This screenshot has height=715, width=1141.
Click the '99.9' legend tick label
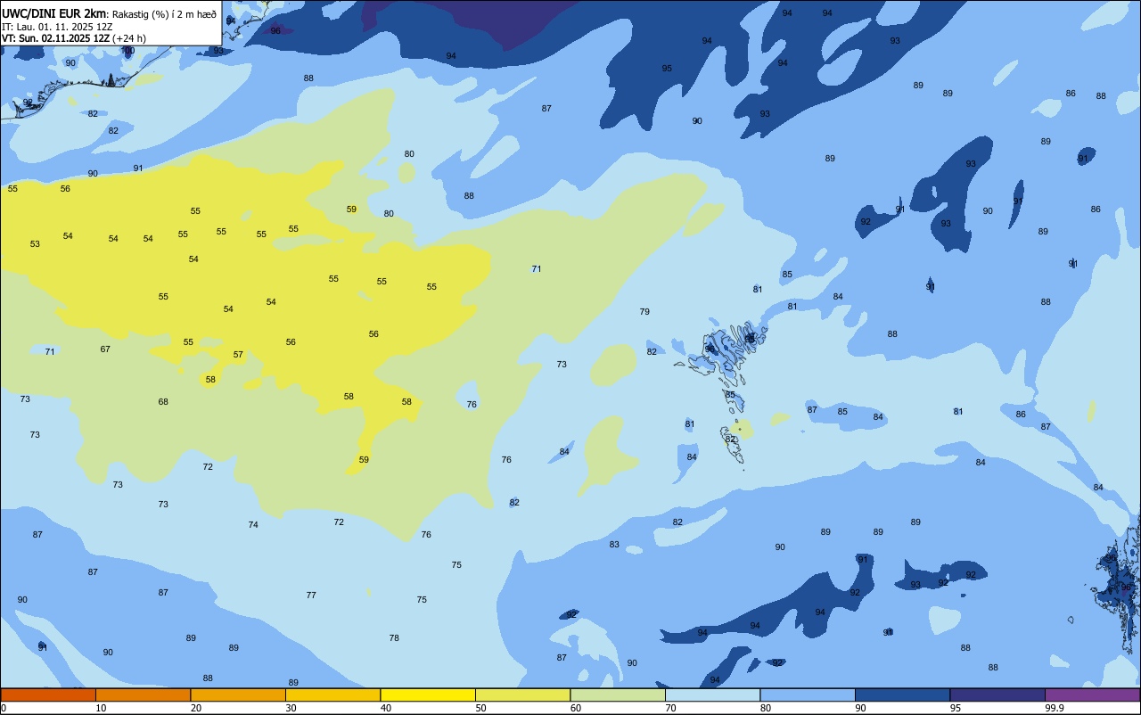[1054, 708]
